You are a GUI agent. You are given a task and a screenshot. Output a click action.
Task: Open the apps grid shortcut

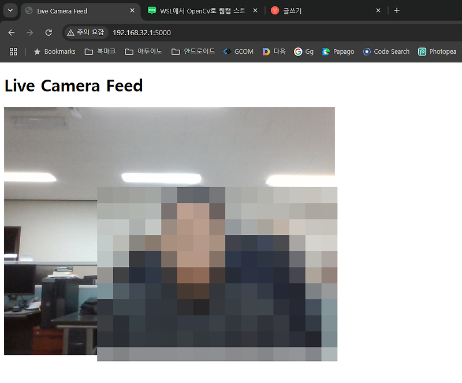(x=13, y=52)
